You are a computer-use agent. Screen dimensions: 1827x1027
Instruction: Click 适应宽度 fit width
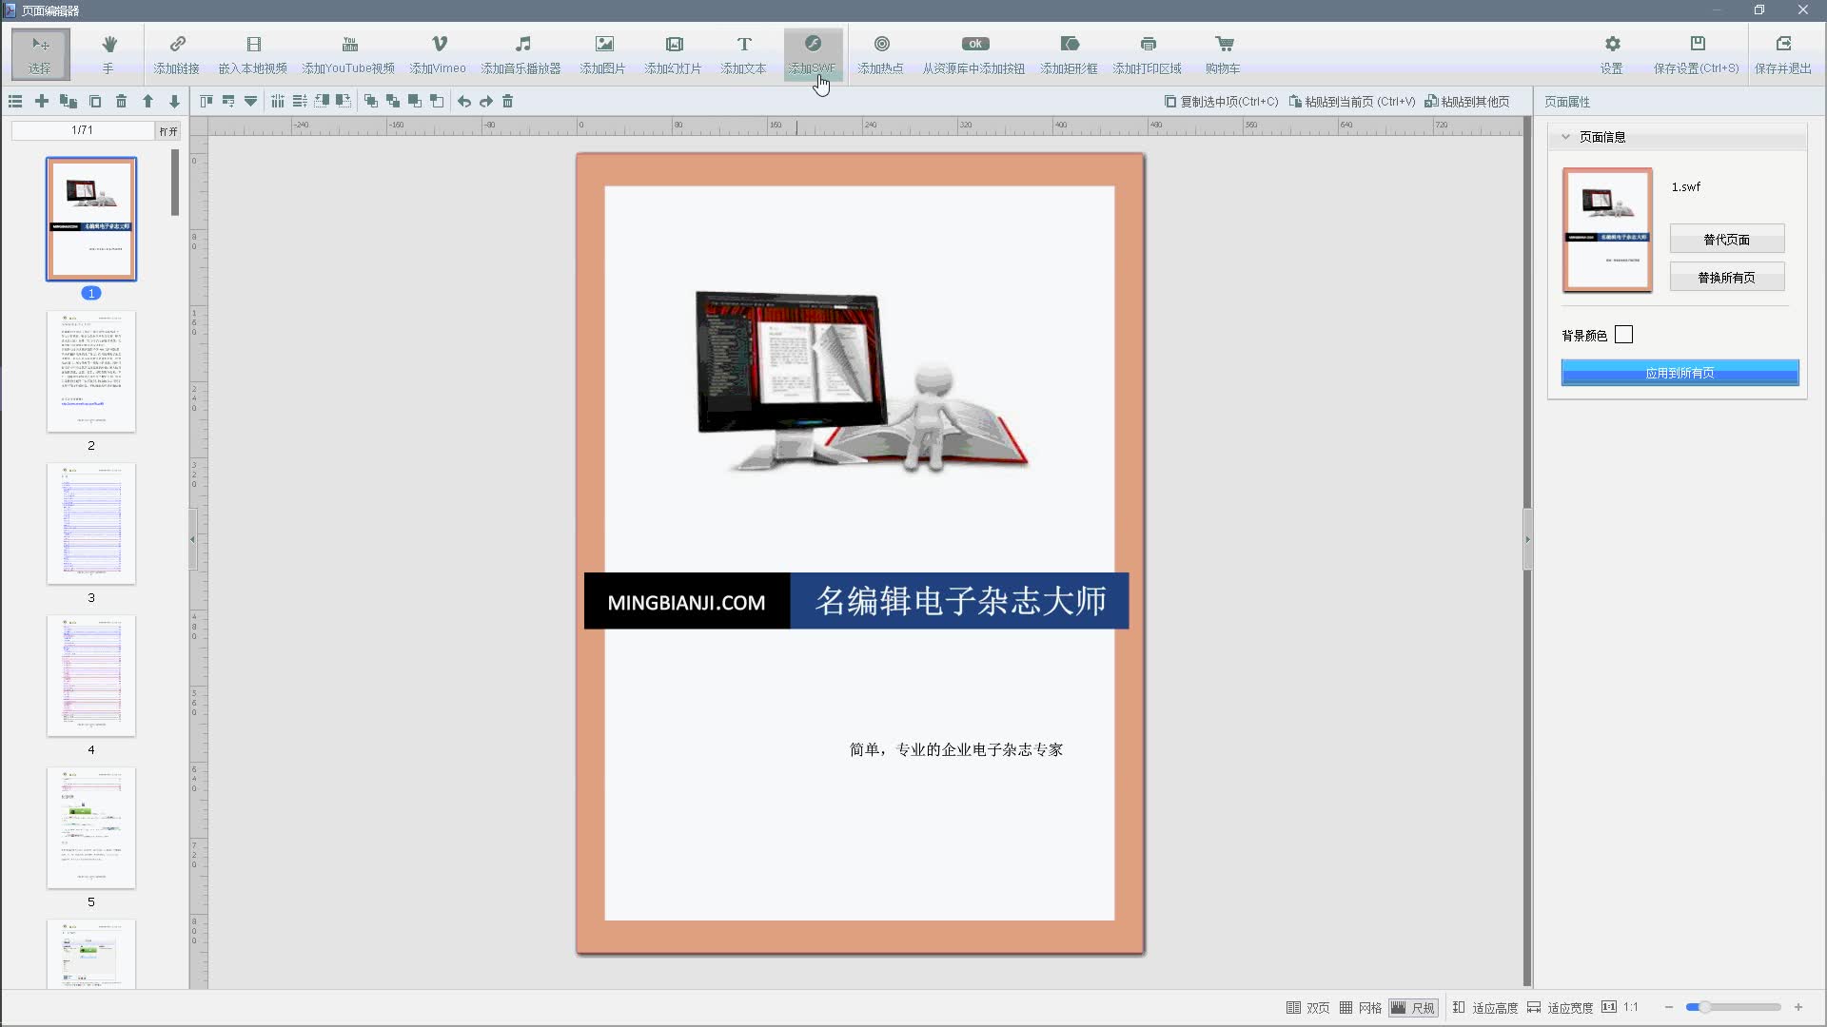click(x=1561, y=1007)
